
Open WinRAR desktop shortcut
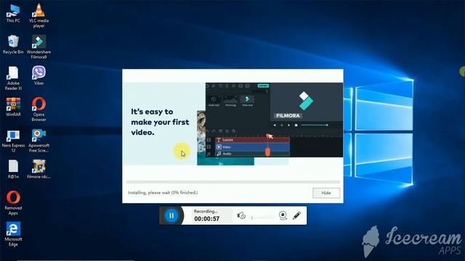coord(13,107)
